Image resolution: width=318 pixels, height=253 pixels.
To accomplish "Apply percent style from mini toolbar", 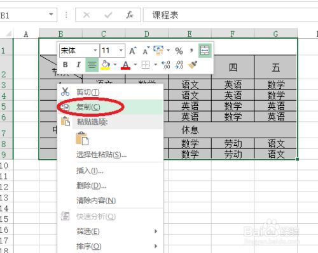I will click(x=179, y=51).
